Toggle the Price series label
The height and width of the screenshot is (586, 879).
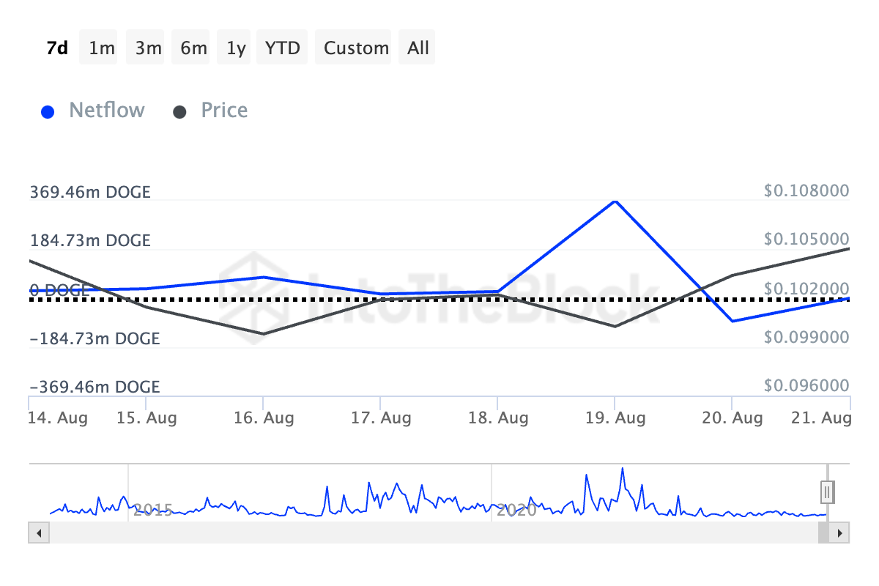point(224,111)
